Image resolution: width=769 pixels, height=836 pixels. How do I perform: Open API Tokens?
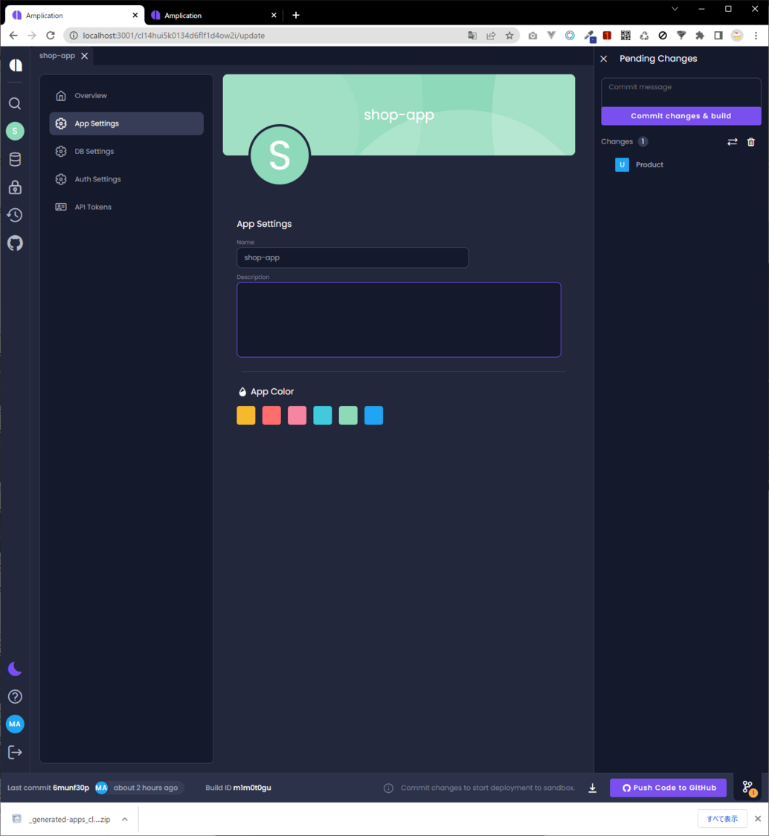[x=126, y=207]
